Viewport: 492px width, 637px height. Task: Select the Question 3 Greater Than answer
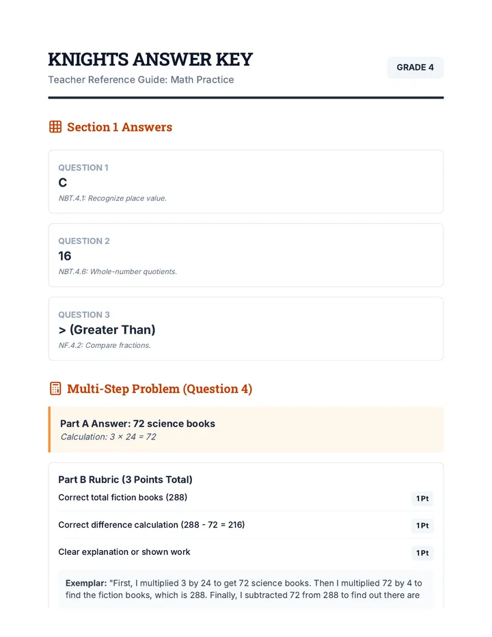point(107,329)
